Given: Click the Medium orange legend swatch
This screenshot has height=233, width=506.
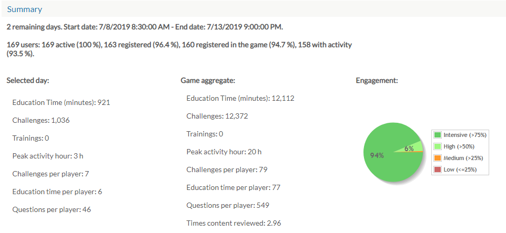Looking at the screenshot, I should click(x=438, y=158).
